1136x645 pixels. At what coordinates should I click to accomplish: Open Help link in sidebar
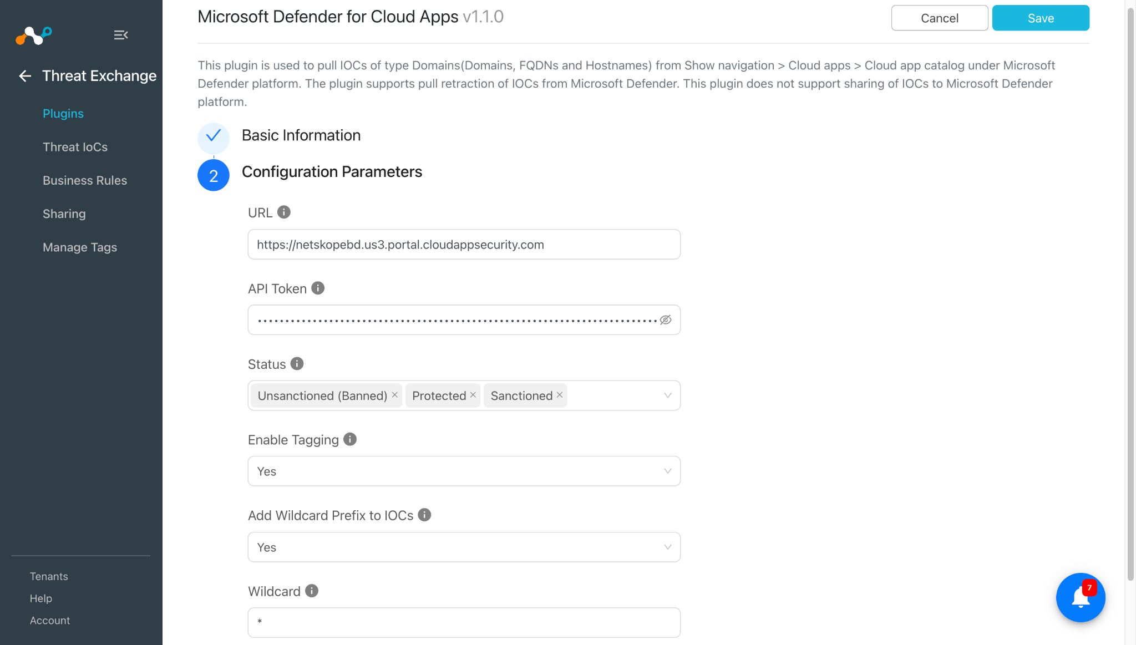point(41,599)
